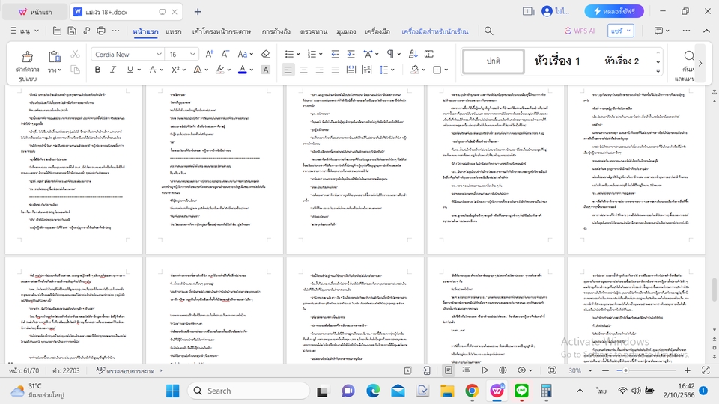The image size is (719, 404).
Task: Expand the line spacing dropdown
Action: pos(393,70)
